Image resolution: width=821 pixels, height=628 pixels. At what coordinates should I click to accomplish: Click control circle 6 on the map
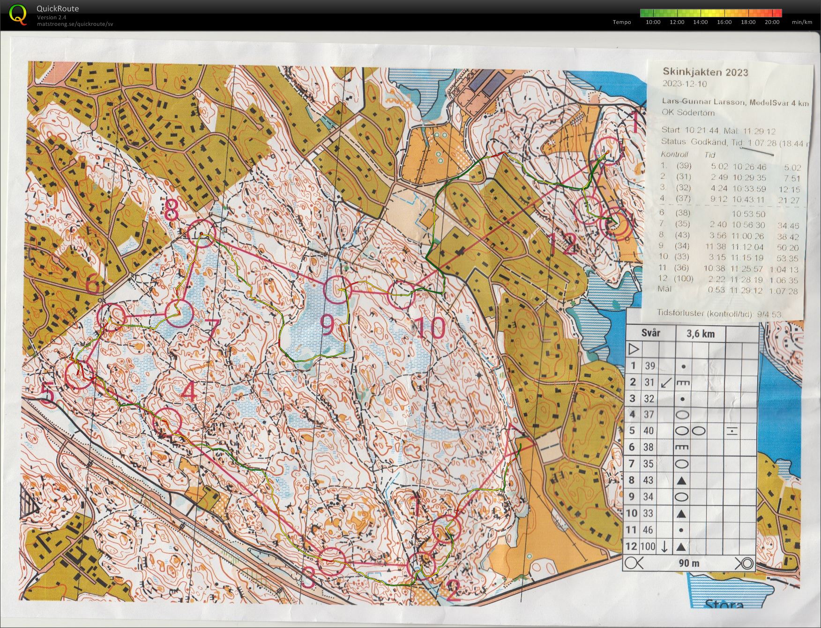point(111,317)
